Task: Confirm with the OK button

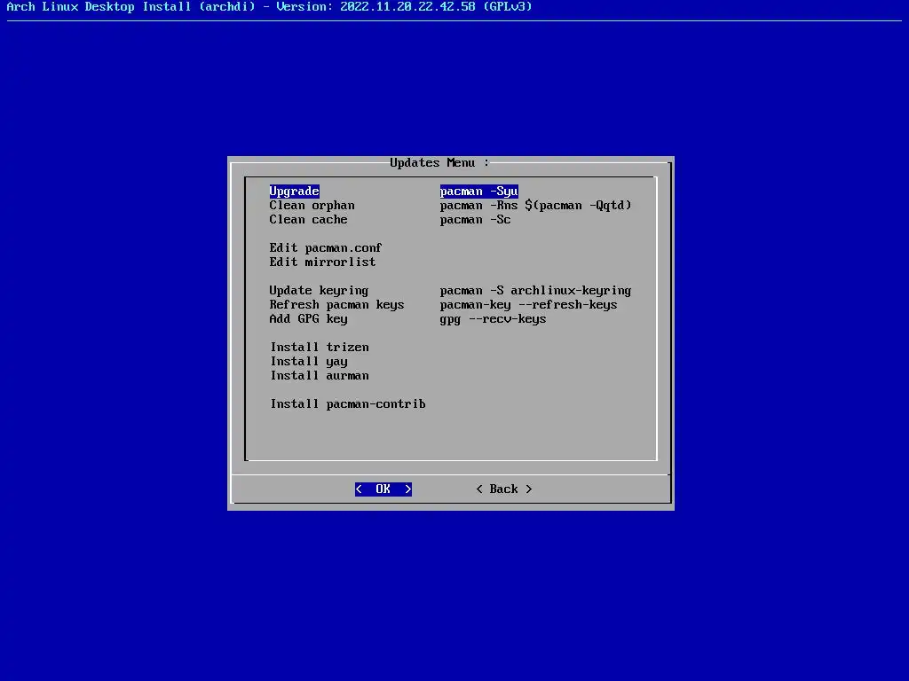Action: (x=383, y=489)
